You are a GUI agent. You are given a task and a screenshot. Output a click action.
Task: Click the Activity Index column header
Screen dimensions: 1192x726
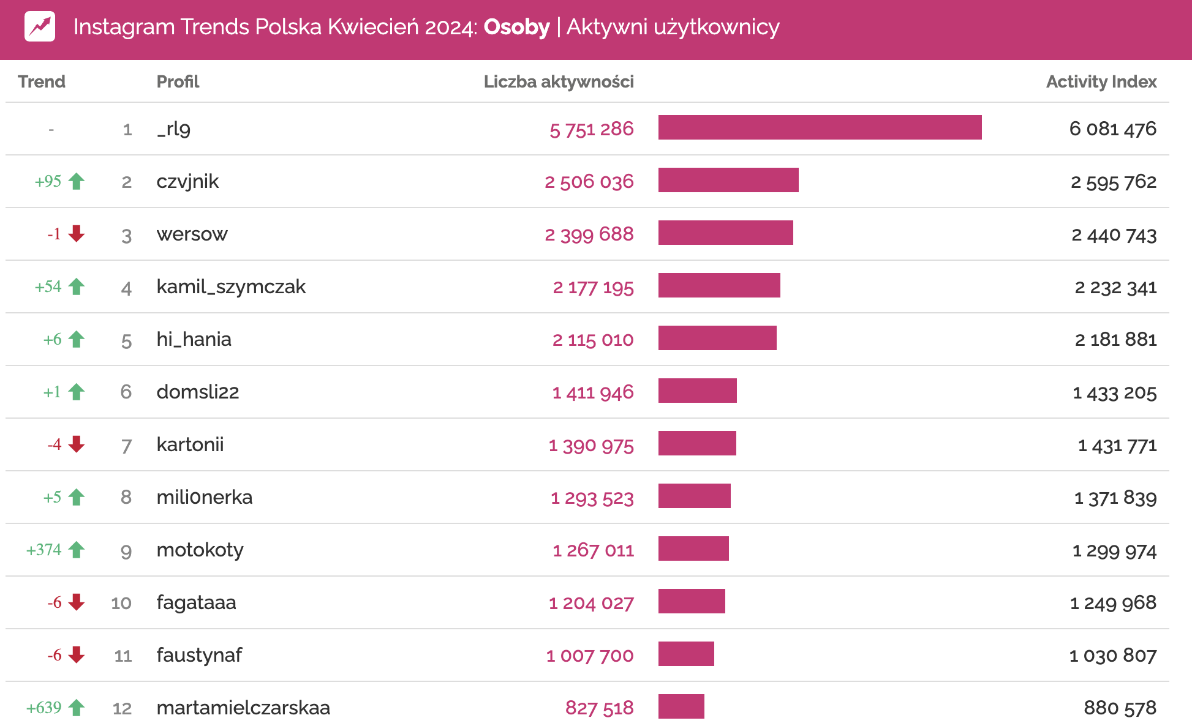[1101, 81]
